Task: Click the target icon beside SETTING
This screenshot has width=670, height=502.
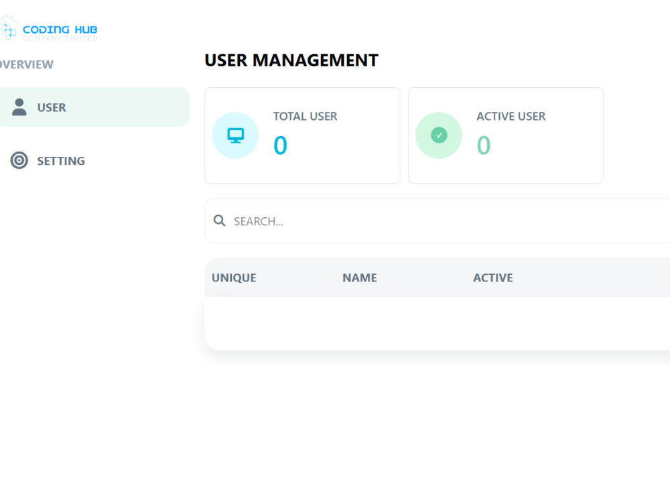Action: (19, 161)
